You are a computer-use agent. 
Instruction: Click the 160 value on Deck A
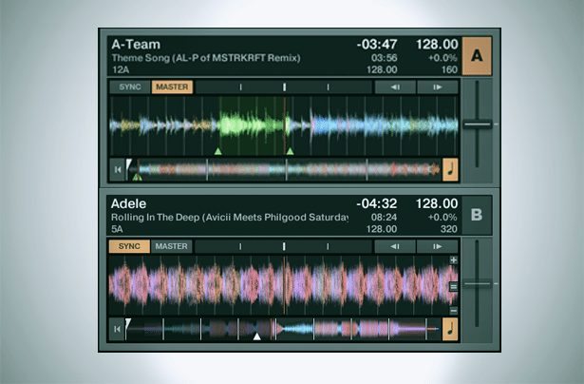tap(449, 69)
